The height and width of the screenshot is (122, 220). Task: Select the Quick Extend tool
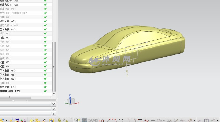click(x=176, y=120)
